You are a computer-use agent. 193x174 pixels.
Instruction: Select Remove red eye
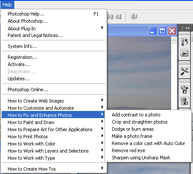pyautogui.click(x=148, y=150)
